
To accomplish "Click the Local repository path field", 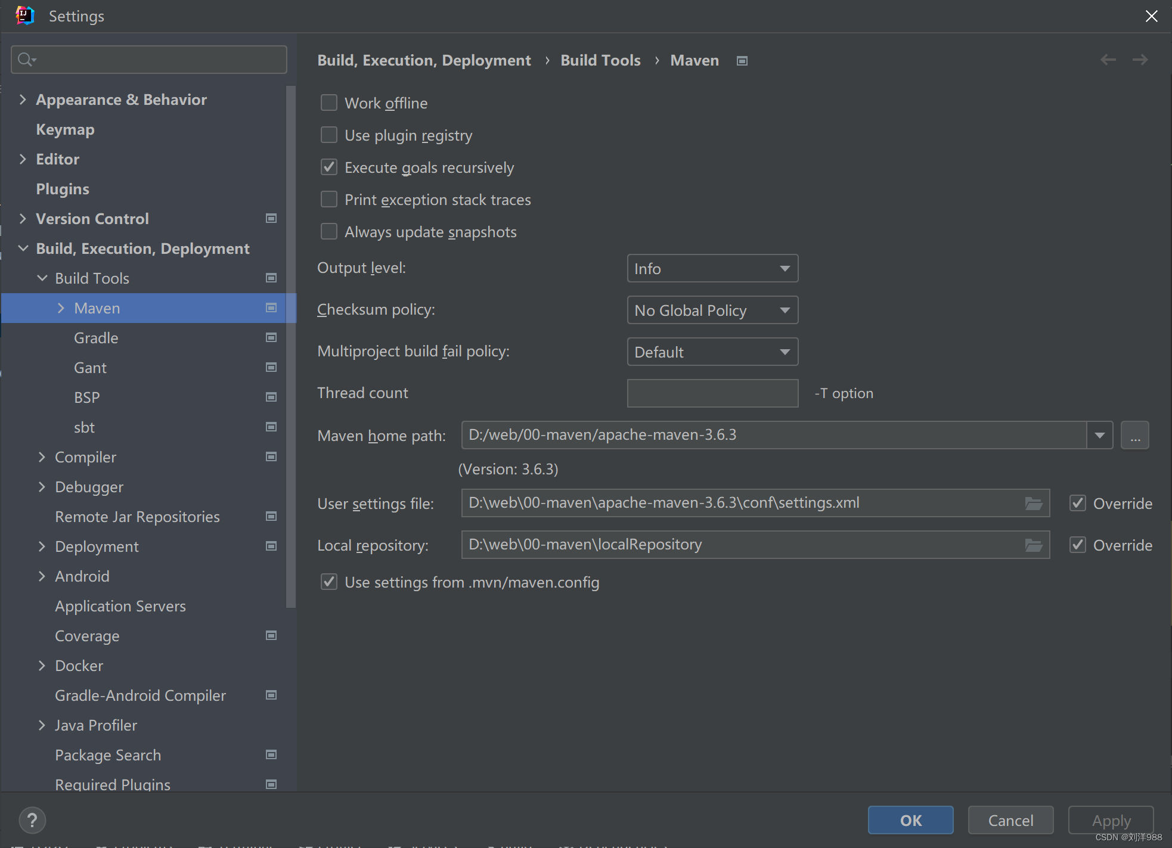I will (755, 545).
